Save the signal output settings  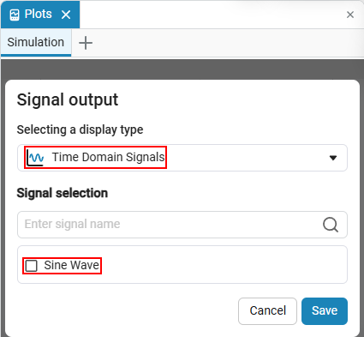(x=325, y=311)
